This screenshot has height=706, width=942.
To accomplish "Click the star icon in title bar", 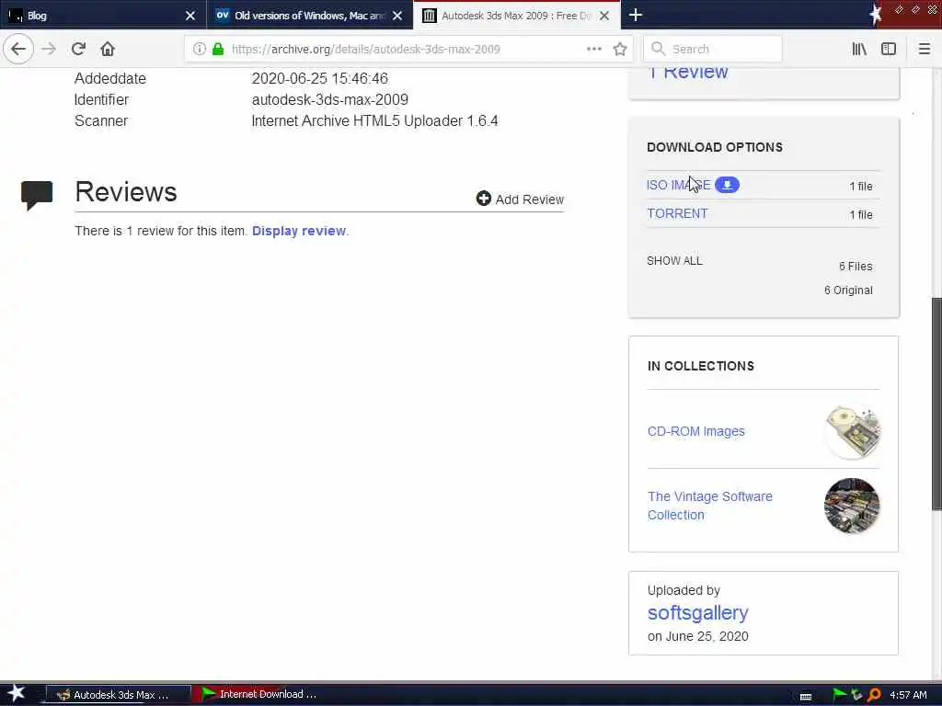I will tap(876, 15).
